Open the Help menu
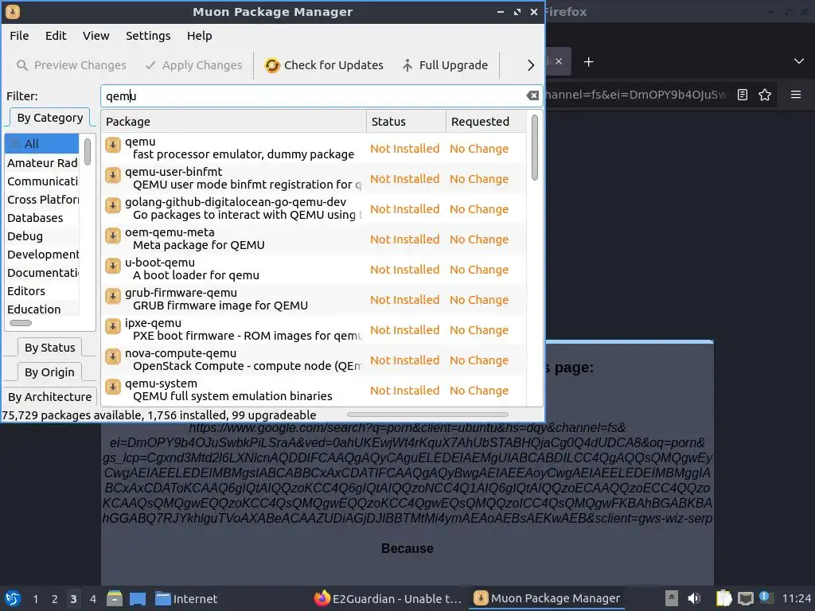The image size is (815, 611). tap(200, 36)
